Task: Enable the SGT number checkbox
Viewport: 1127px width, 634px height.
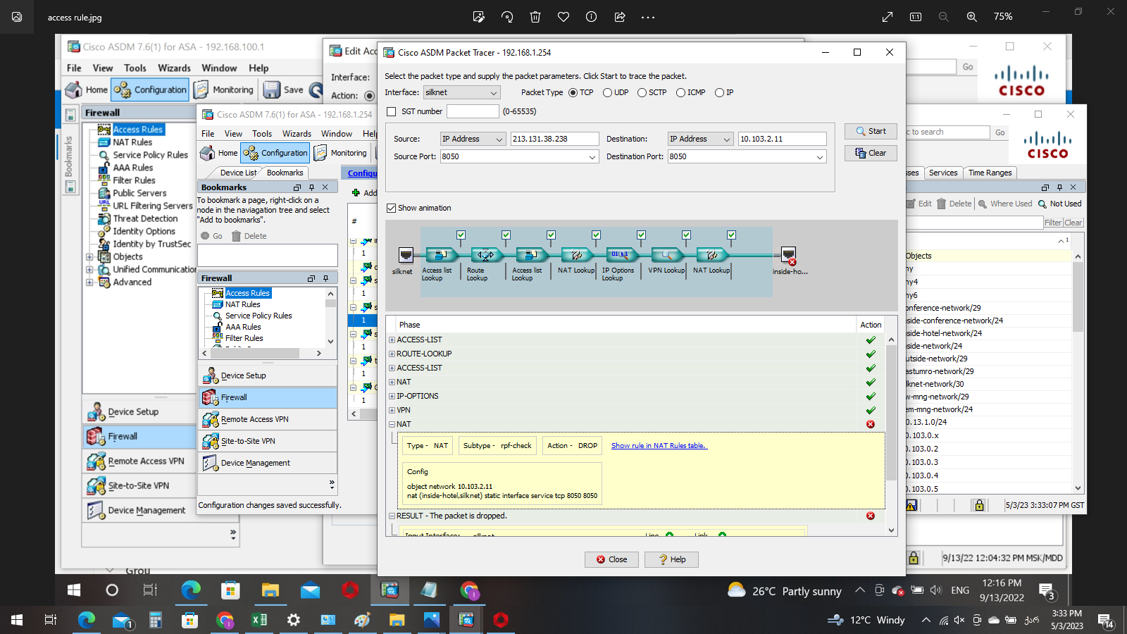Action: (392, 111)
